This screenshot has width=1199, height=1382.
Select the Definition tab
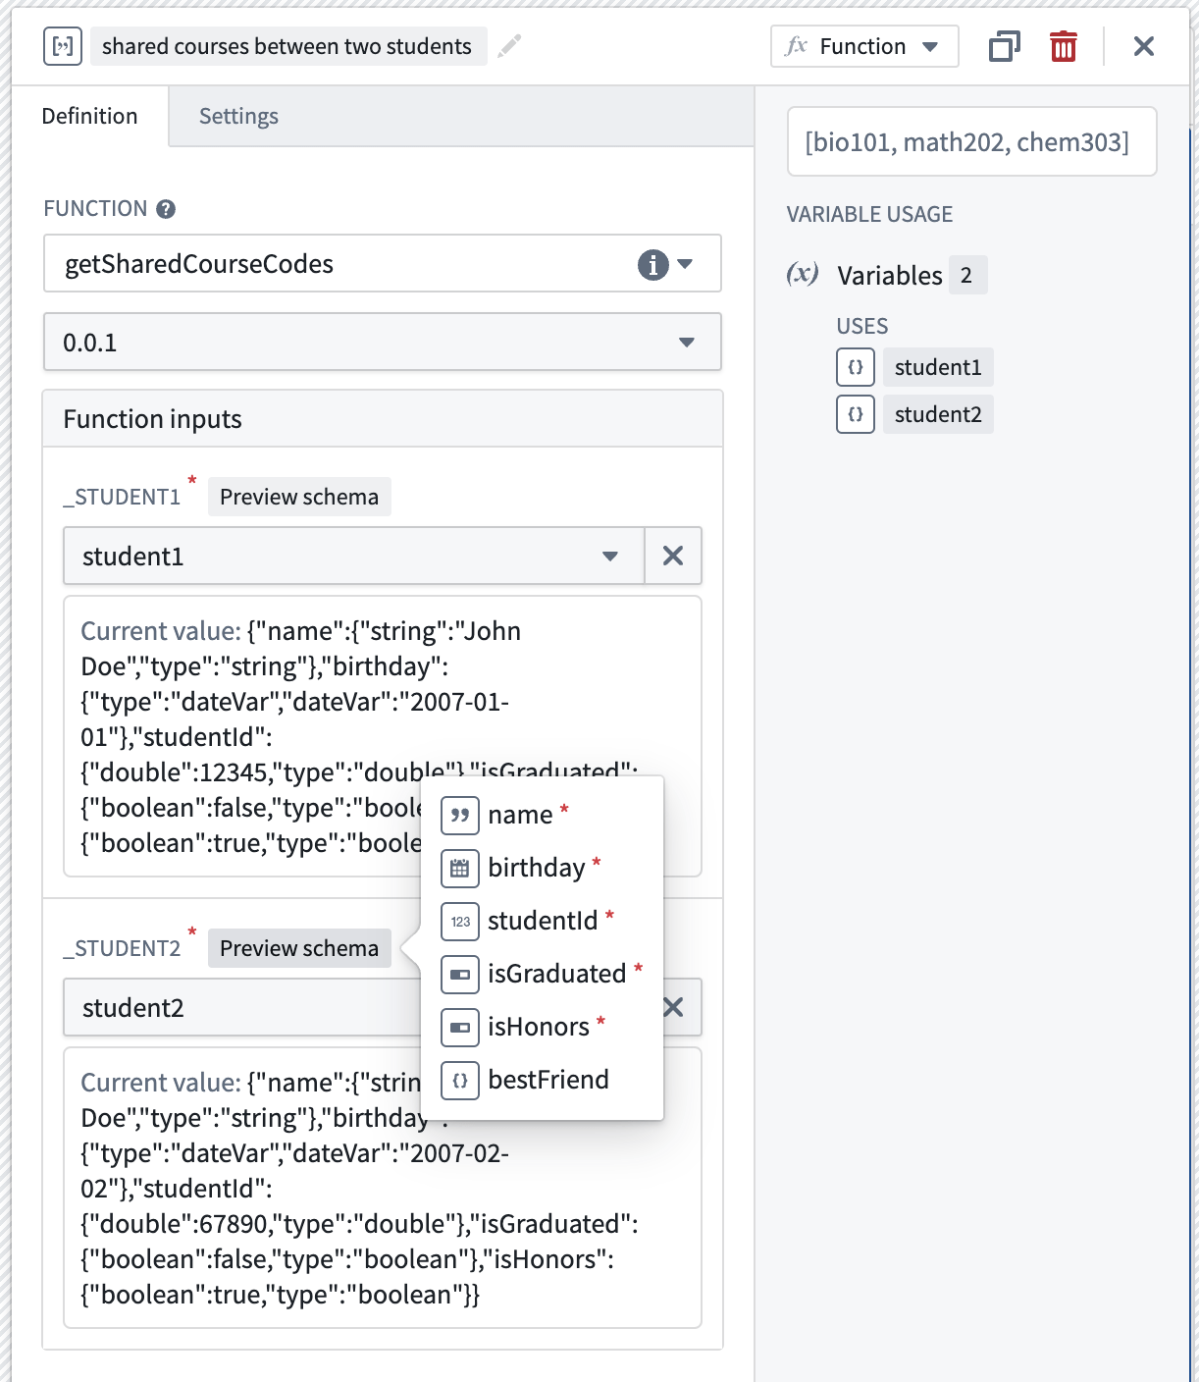89,116
